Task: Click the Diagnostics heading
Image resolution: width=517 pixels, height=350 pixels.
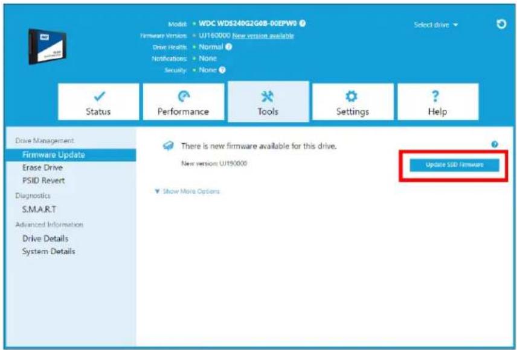Action: coord(33,195)
